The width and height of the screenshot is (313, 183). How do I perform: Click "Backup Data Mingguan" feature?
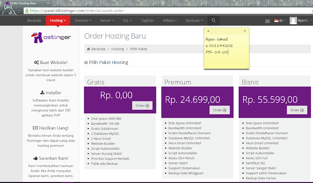(x=186, y=173)
